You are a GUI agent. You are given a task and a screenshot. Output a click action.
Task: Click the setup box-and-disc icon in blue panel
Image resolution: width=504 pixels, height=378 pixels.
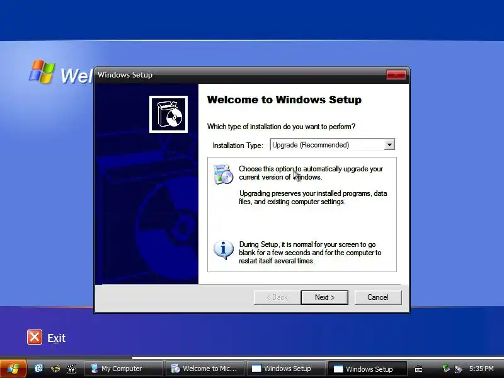[x=168, y=114]
